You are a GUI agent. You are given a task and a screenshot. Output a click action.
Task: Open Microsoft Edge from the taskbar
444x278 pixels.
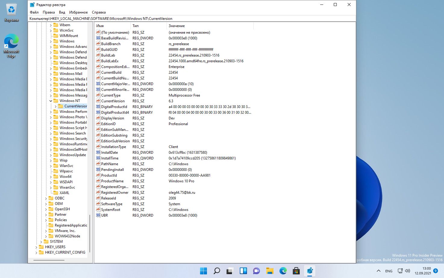click(x=283, y=271)
